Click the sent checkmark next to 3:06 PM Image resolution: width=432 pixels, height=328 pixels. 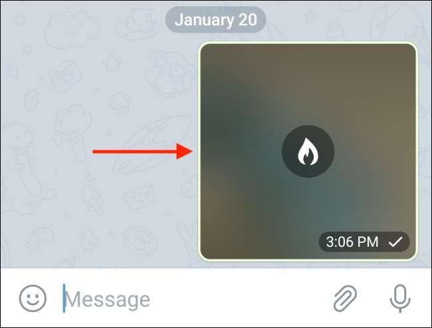(x=395, y=242)
